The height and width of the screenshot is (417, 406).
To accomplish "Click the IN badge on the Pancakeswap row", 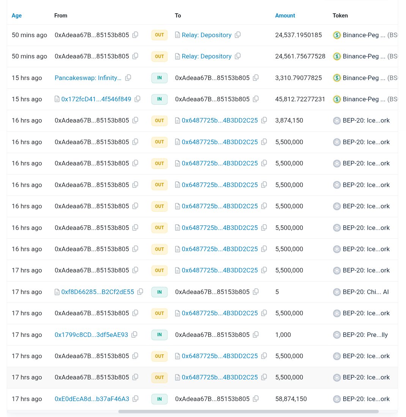I will click(x=159, y=78).
